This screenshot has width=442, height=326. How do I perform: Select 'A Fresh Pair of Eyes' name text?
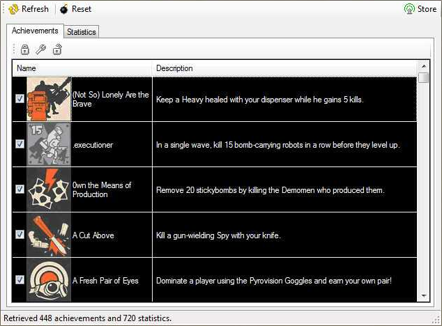(105, 281)
